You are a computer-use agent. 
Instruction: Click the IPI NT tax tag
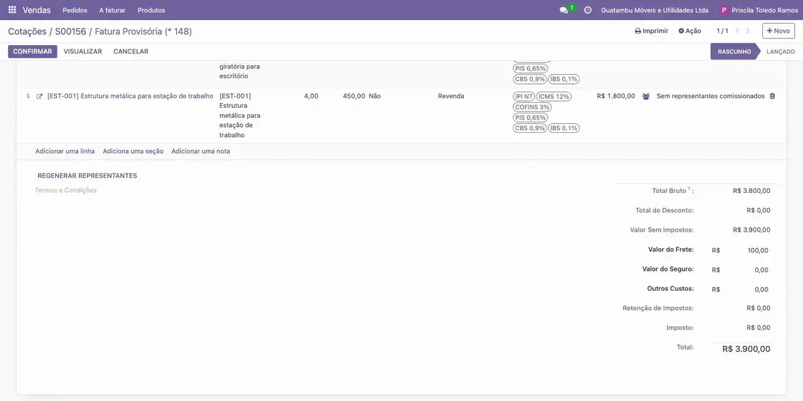point(524,96)
